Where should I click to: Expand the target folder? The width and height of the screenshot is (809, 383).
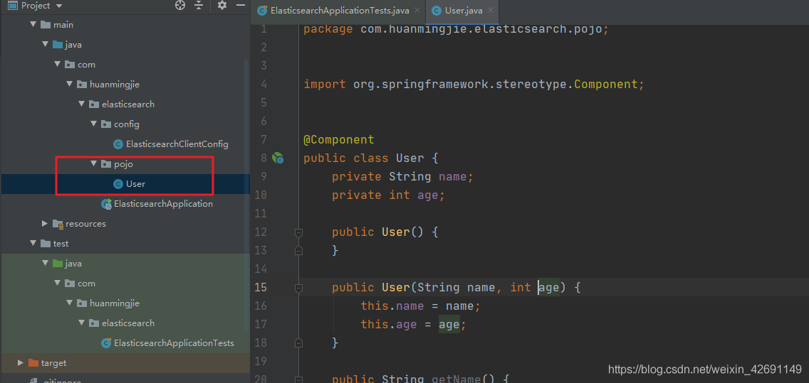(21, 363)
